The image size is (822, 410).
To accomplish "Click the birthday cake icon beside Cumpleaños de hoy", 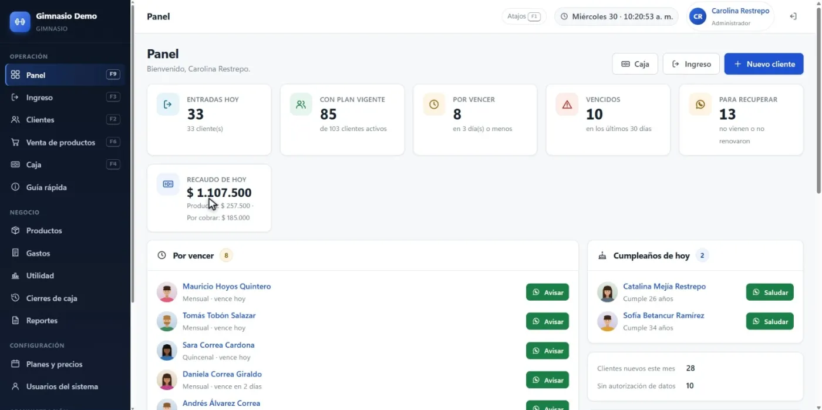I will point(602,256).
